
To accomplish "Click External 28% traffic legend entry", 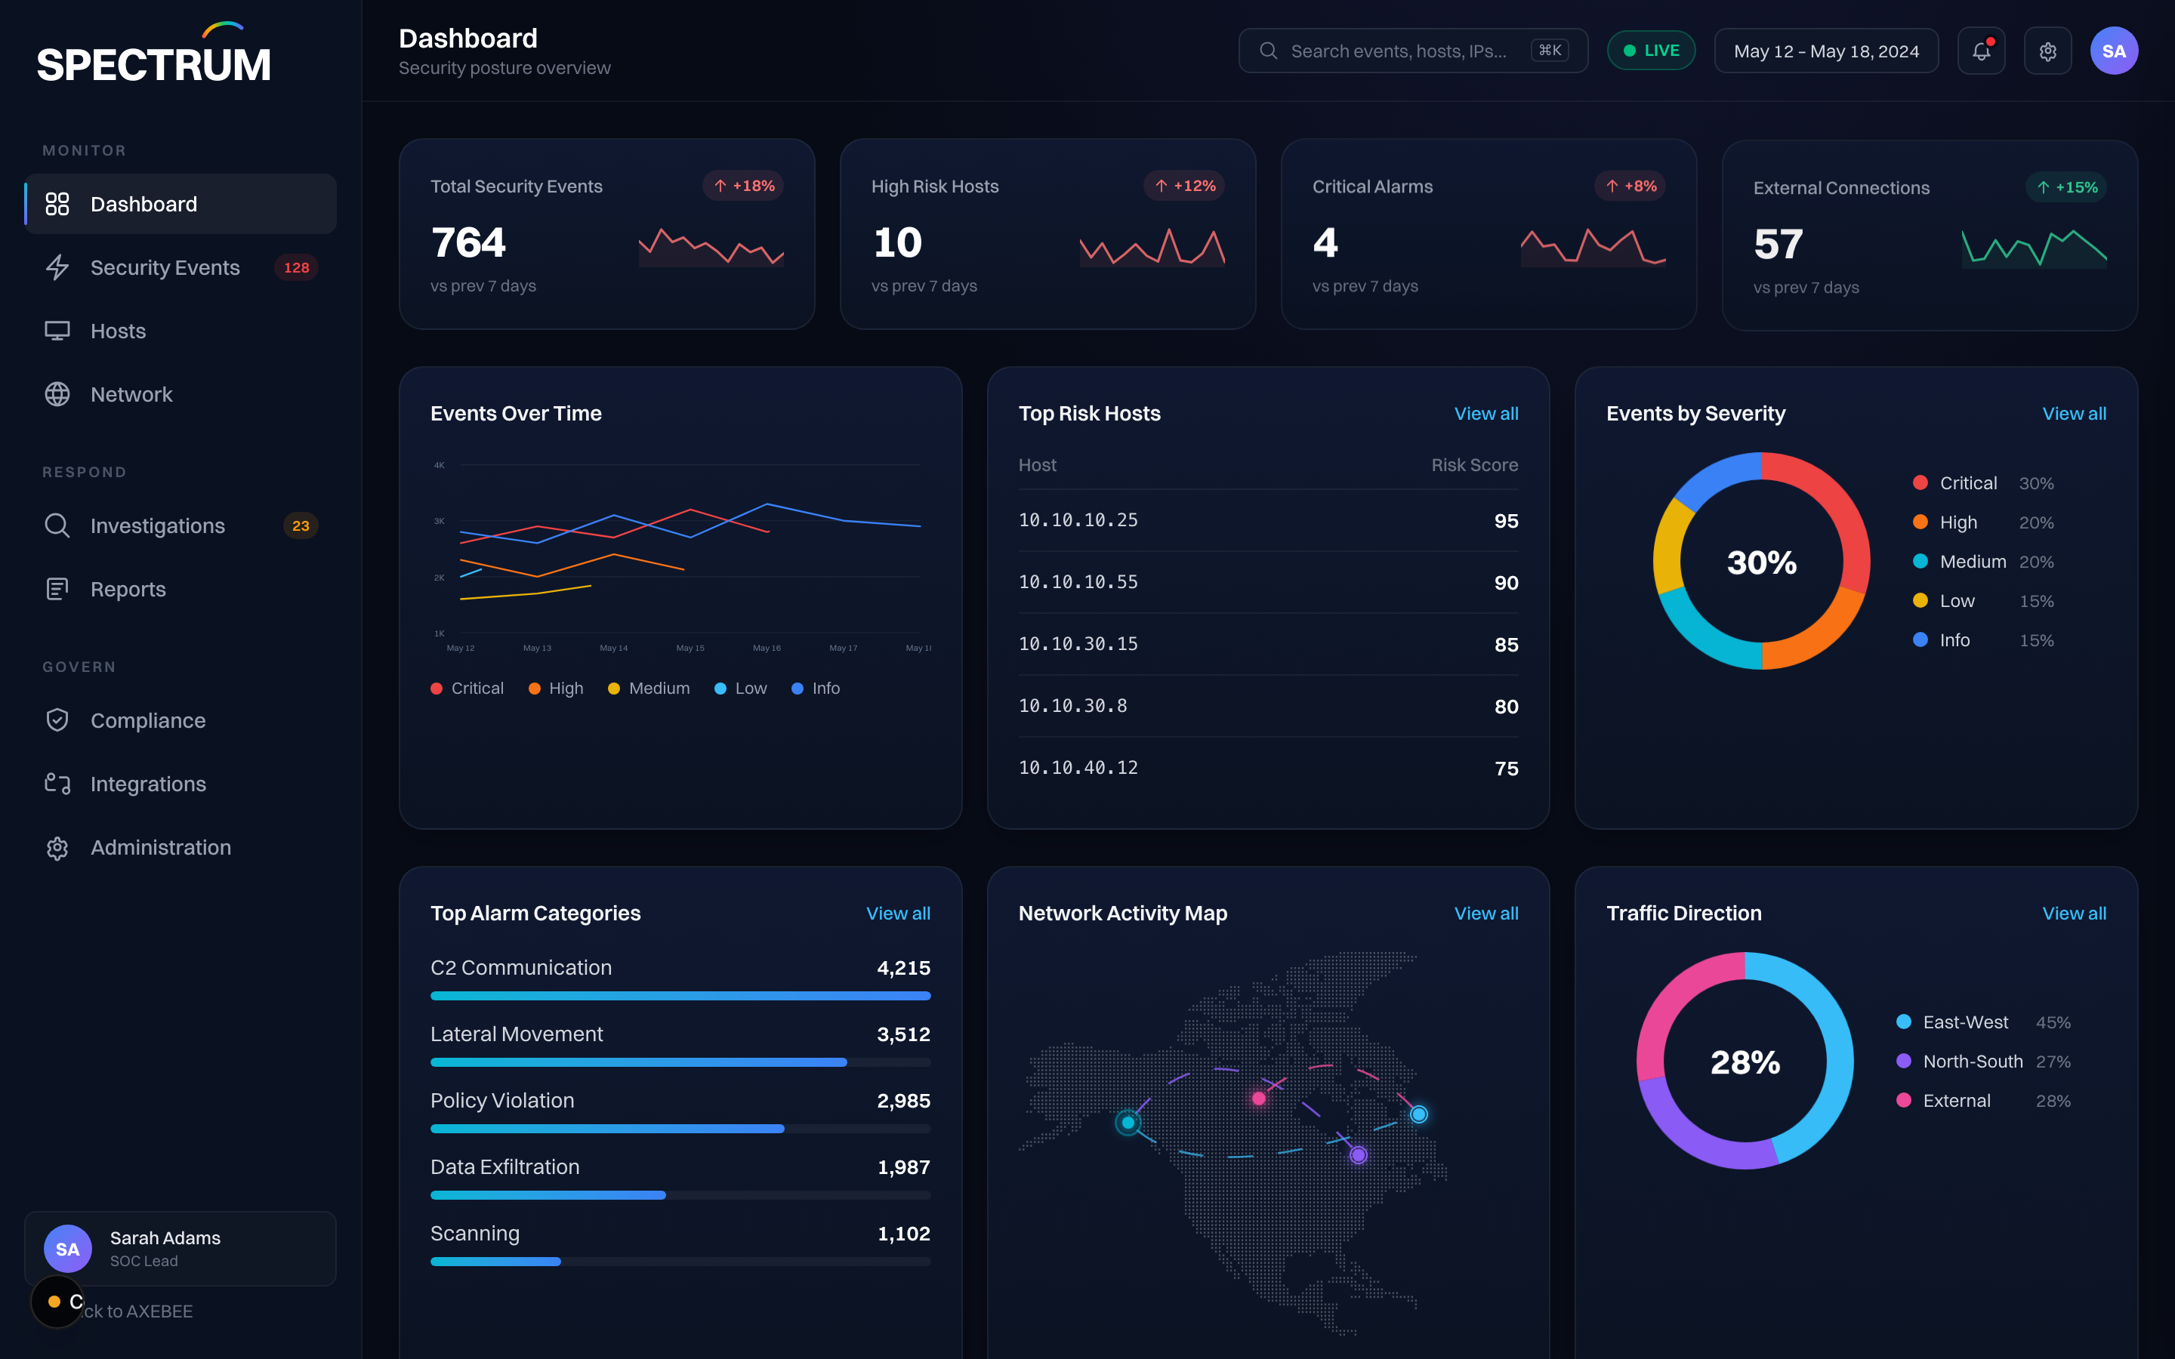I will [1984, 1101].
